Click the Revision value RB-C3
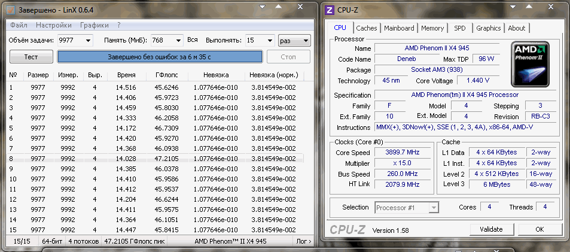 (x=541, y=116)
